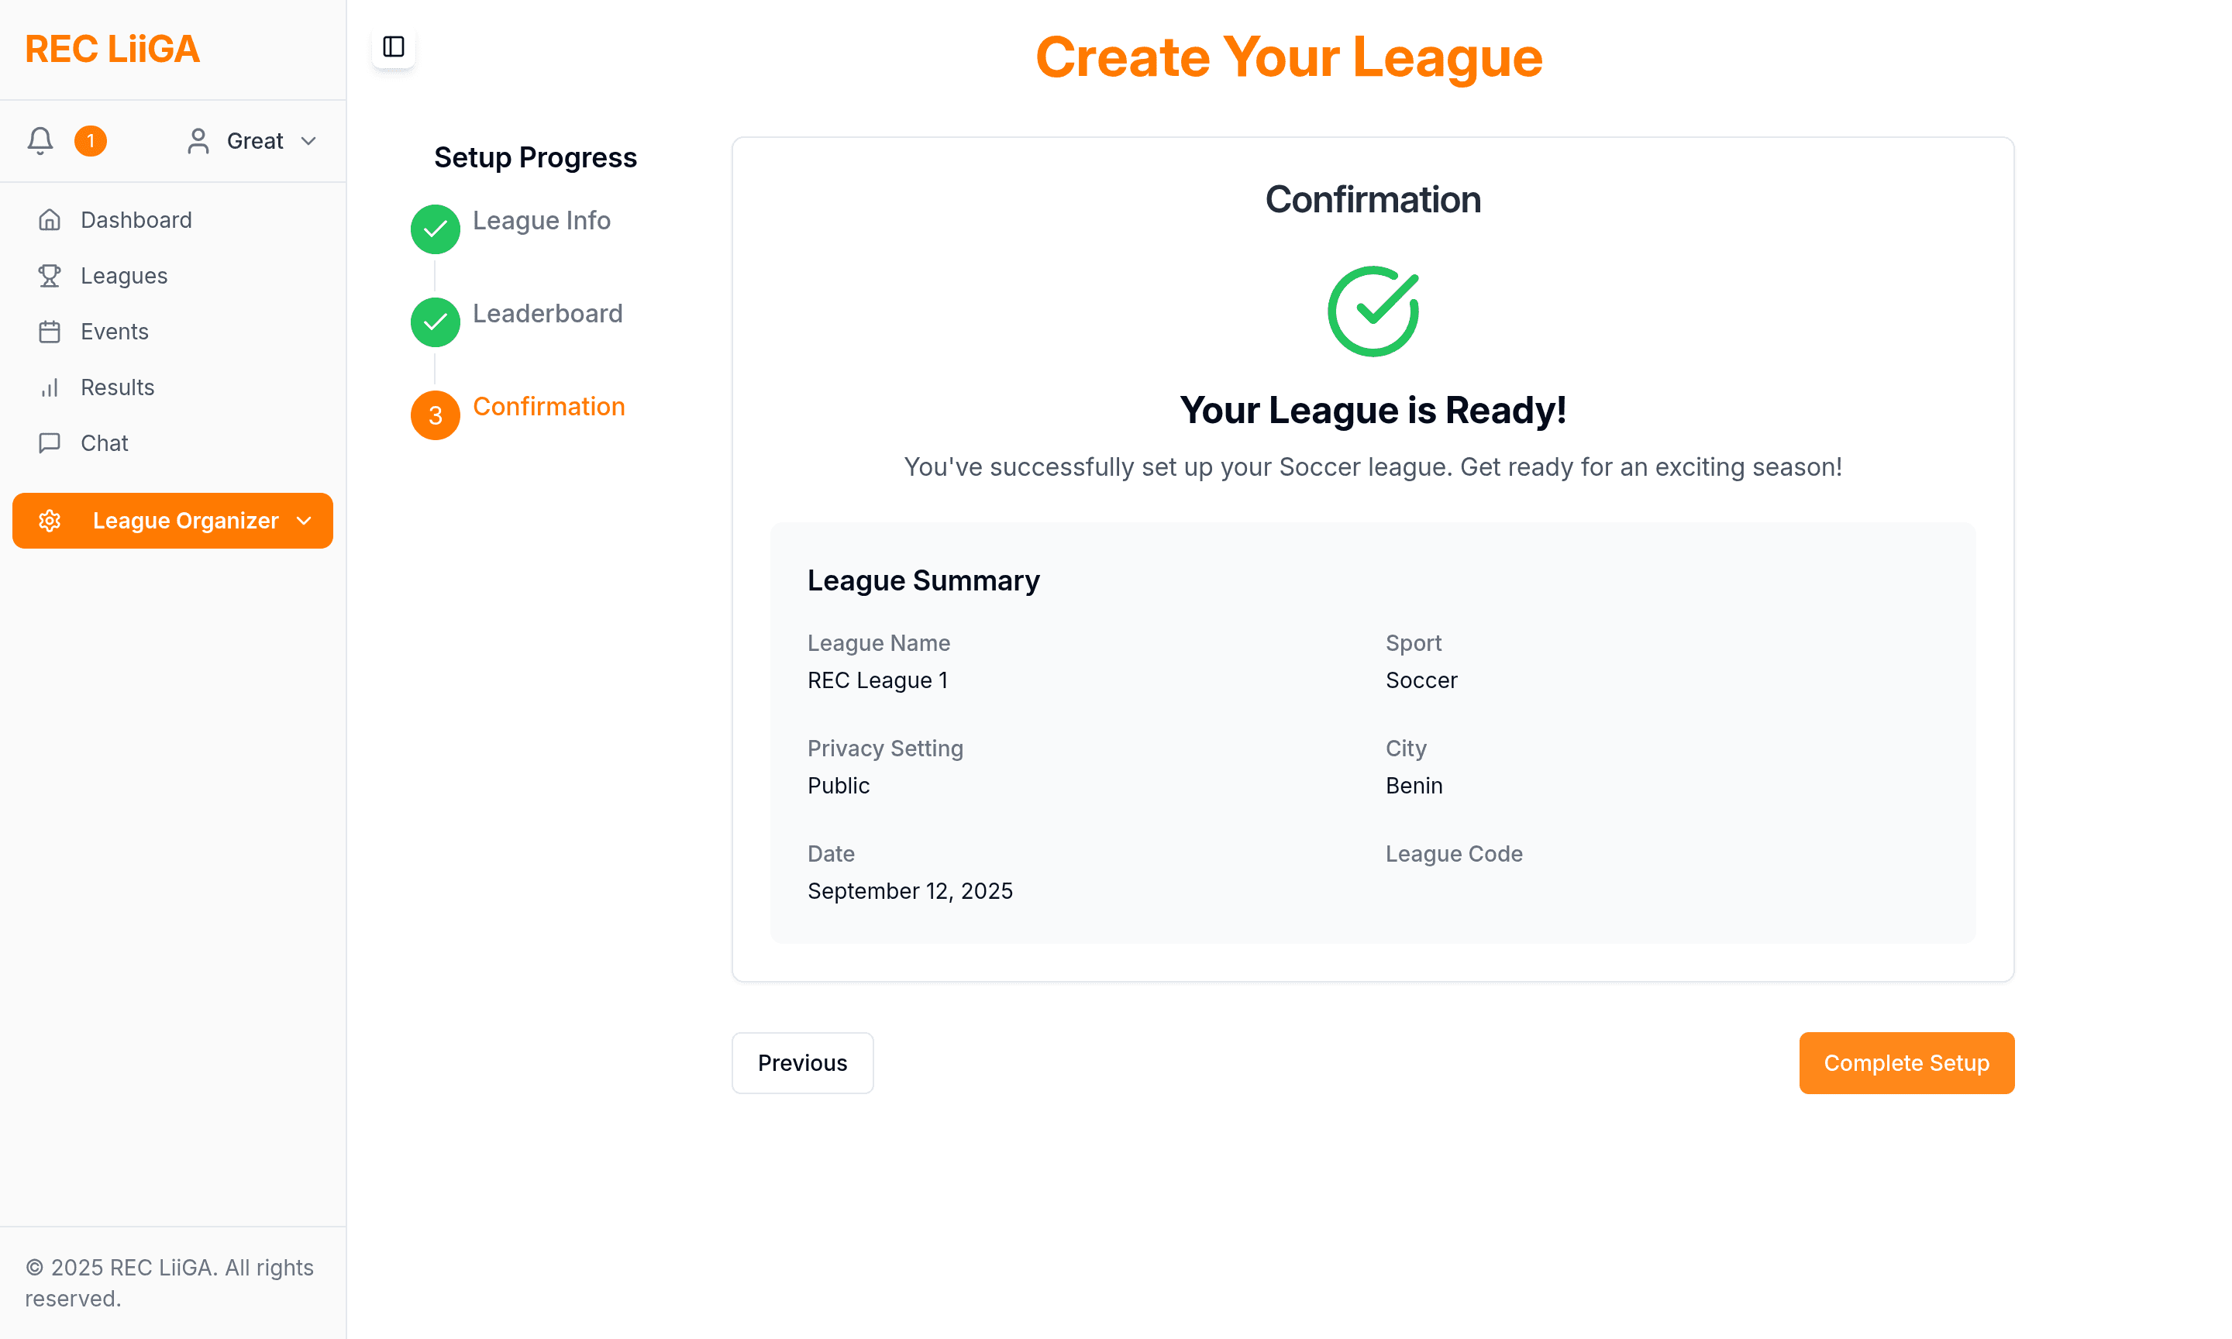Image resolution: width=2232 pixels, height=1339 pixels.
Task: Click the Events calendar icon
Action: point(50,332)
